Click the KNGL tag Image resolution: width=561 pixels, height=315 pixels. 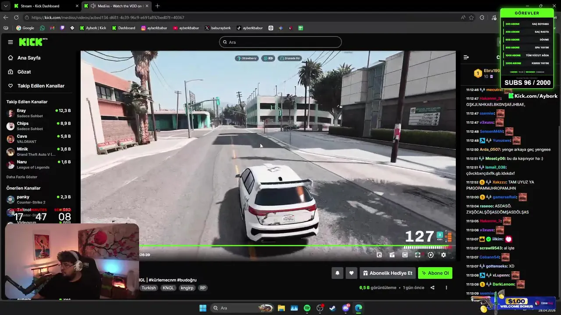[168, 288]
